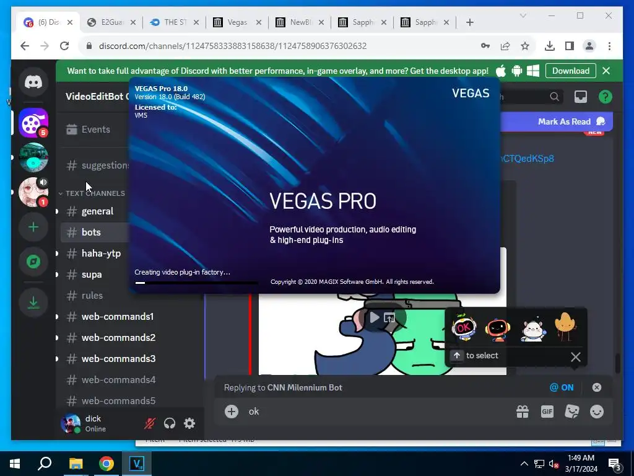Switch to THE ST browser tab

pyautogui.click(x=174, y=22)
